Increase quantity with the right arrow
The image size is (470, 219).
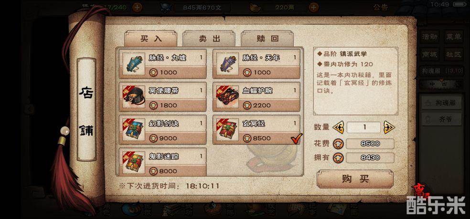point(389,127)
